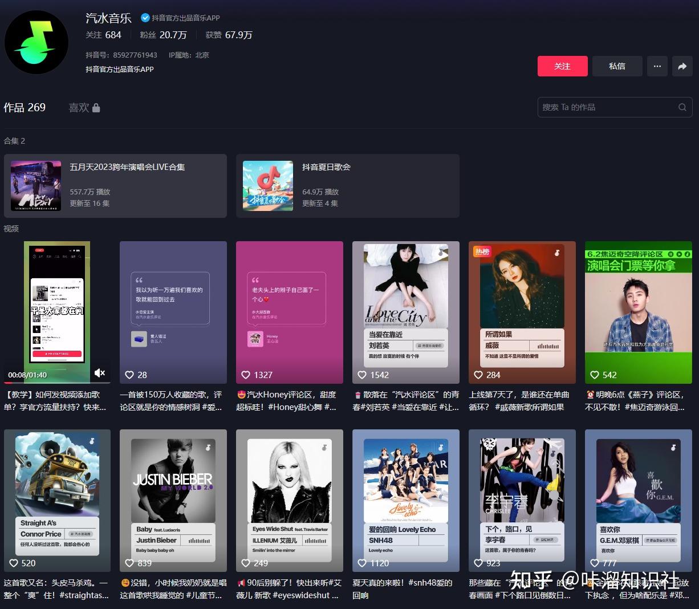Viewport: 699px width, 609px height.
Task: Click the 抖音夏日歌会 cover thumbnail
Action: pos(268,186)
